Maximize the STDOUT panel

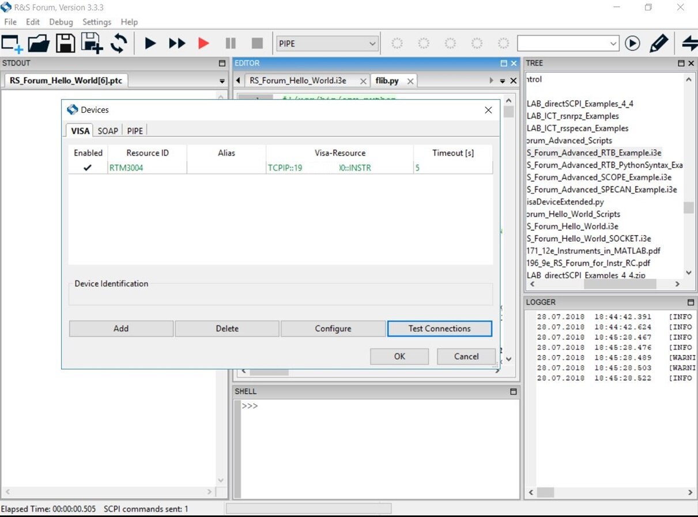click(222, 63)
